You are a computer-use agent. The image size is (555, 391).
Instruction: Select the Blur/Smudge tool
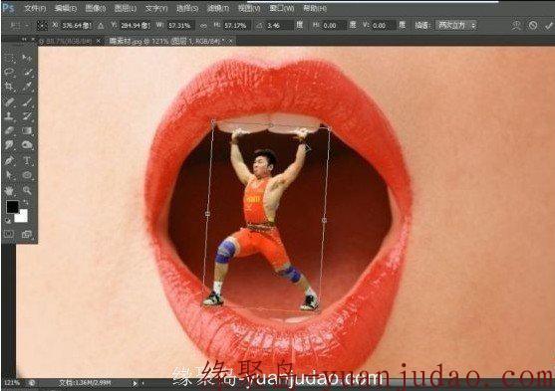[x=10, y=145]
